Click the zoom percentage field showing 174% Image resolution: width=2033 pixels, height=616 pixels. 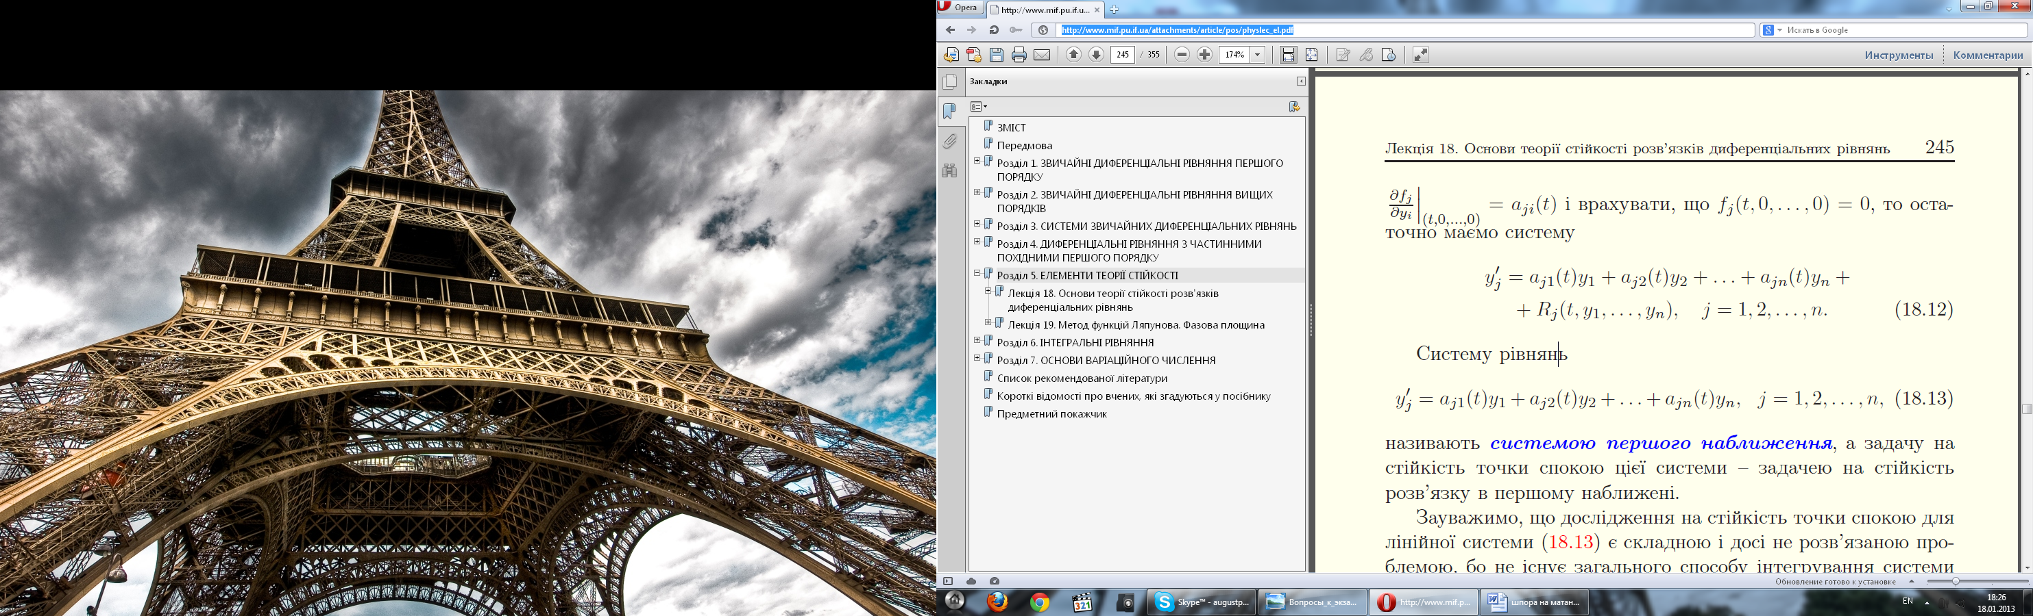1234,54
